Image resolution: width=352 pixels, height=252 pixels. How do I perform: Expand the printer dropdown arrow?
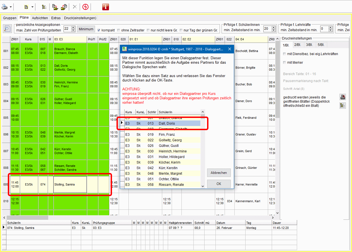tap(11, 7)
